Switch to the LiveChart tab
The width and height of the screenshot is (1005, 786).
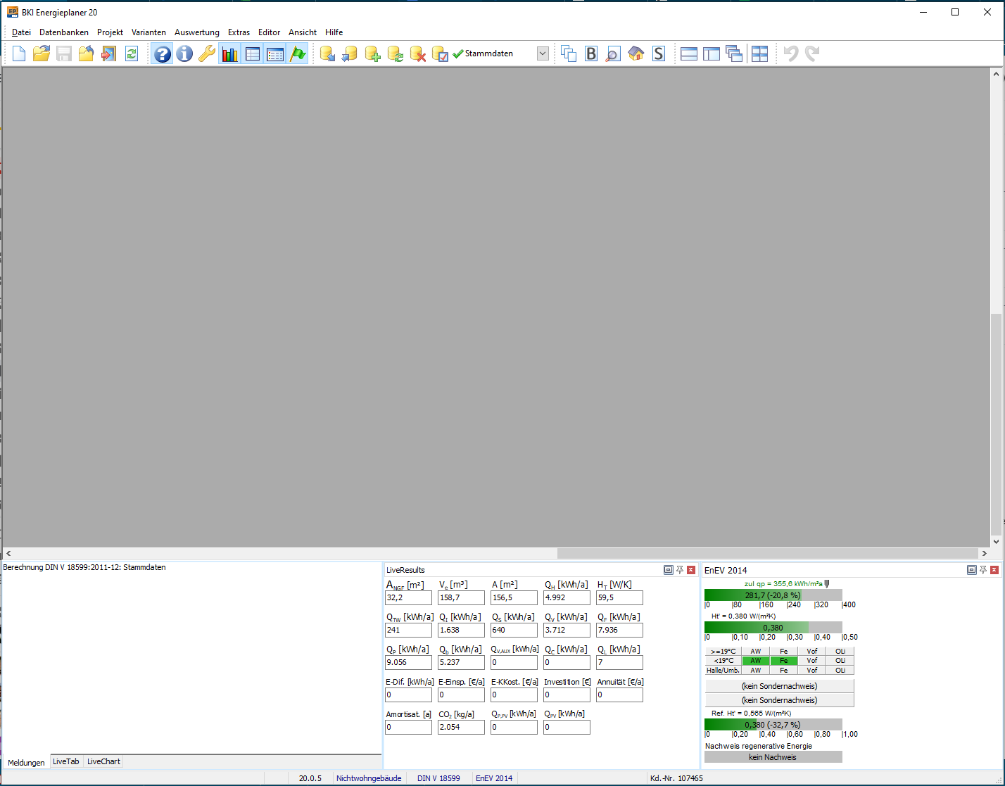[x=103, y=761]
